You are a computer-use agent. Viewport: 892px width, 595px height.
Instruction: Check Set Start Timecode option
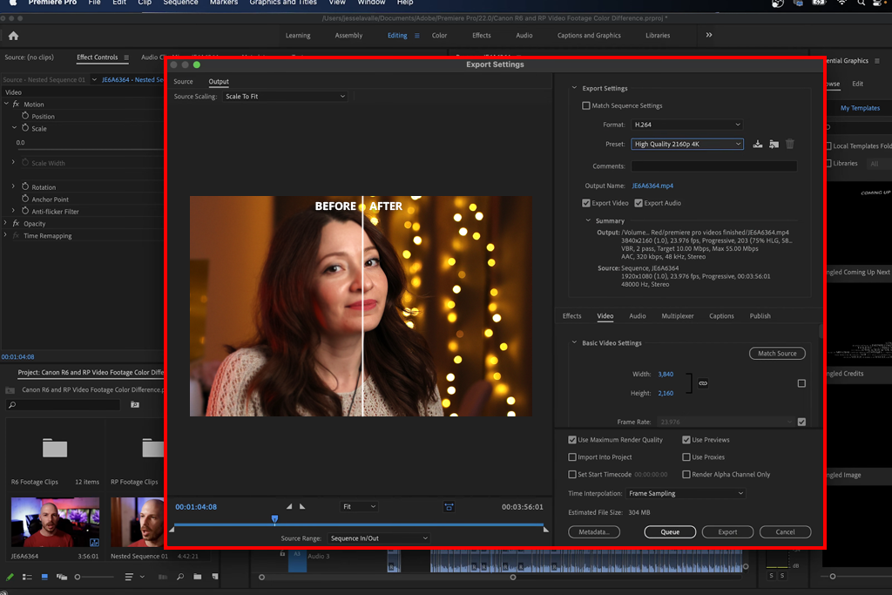point(572,474)
